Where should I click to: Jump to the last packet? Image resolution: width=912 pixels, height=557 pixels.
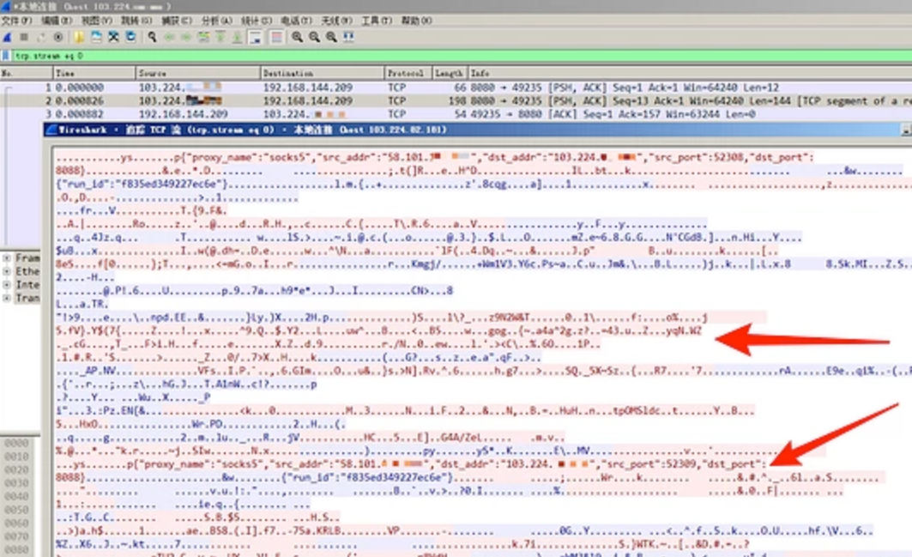[238, 37]
